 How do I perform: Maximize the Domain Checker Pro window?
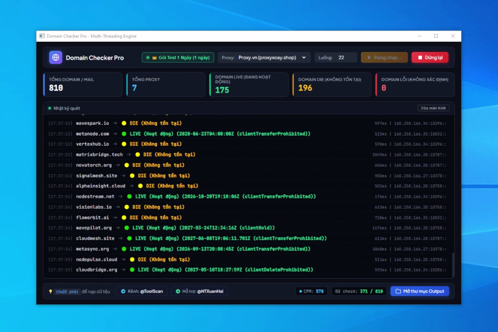(x=436, y=36)
